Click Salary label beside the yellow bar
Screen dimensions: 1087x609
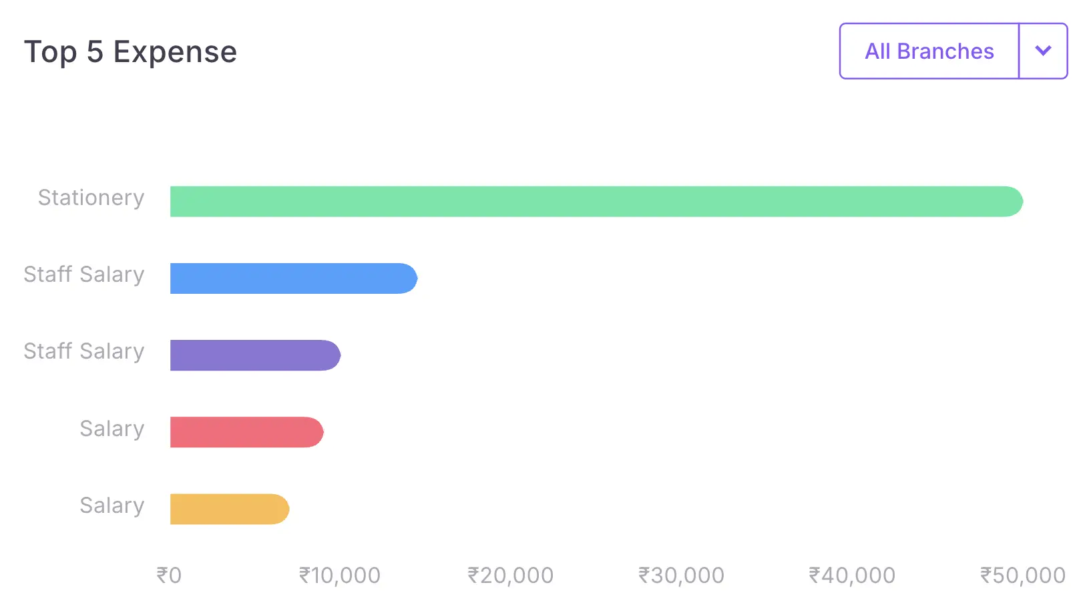[112, 505]
